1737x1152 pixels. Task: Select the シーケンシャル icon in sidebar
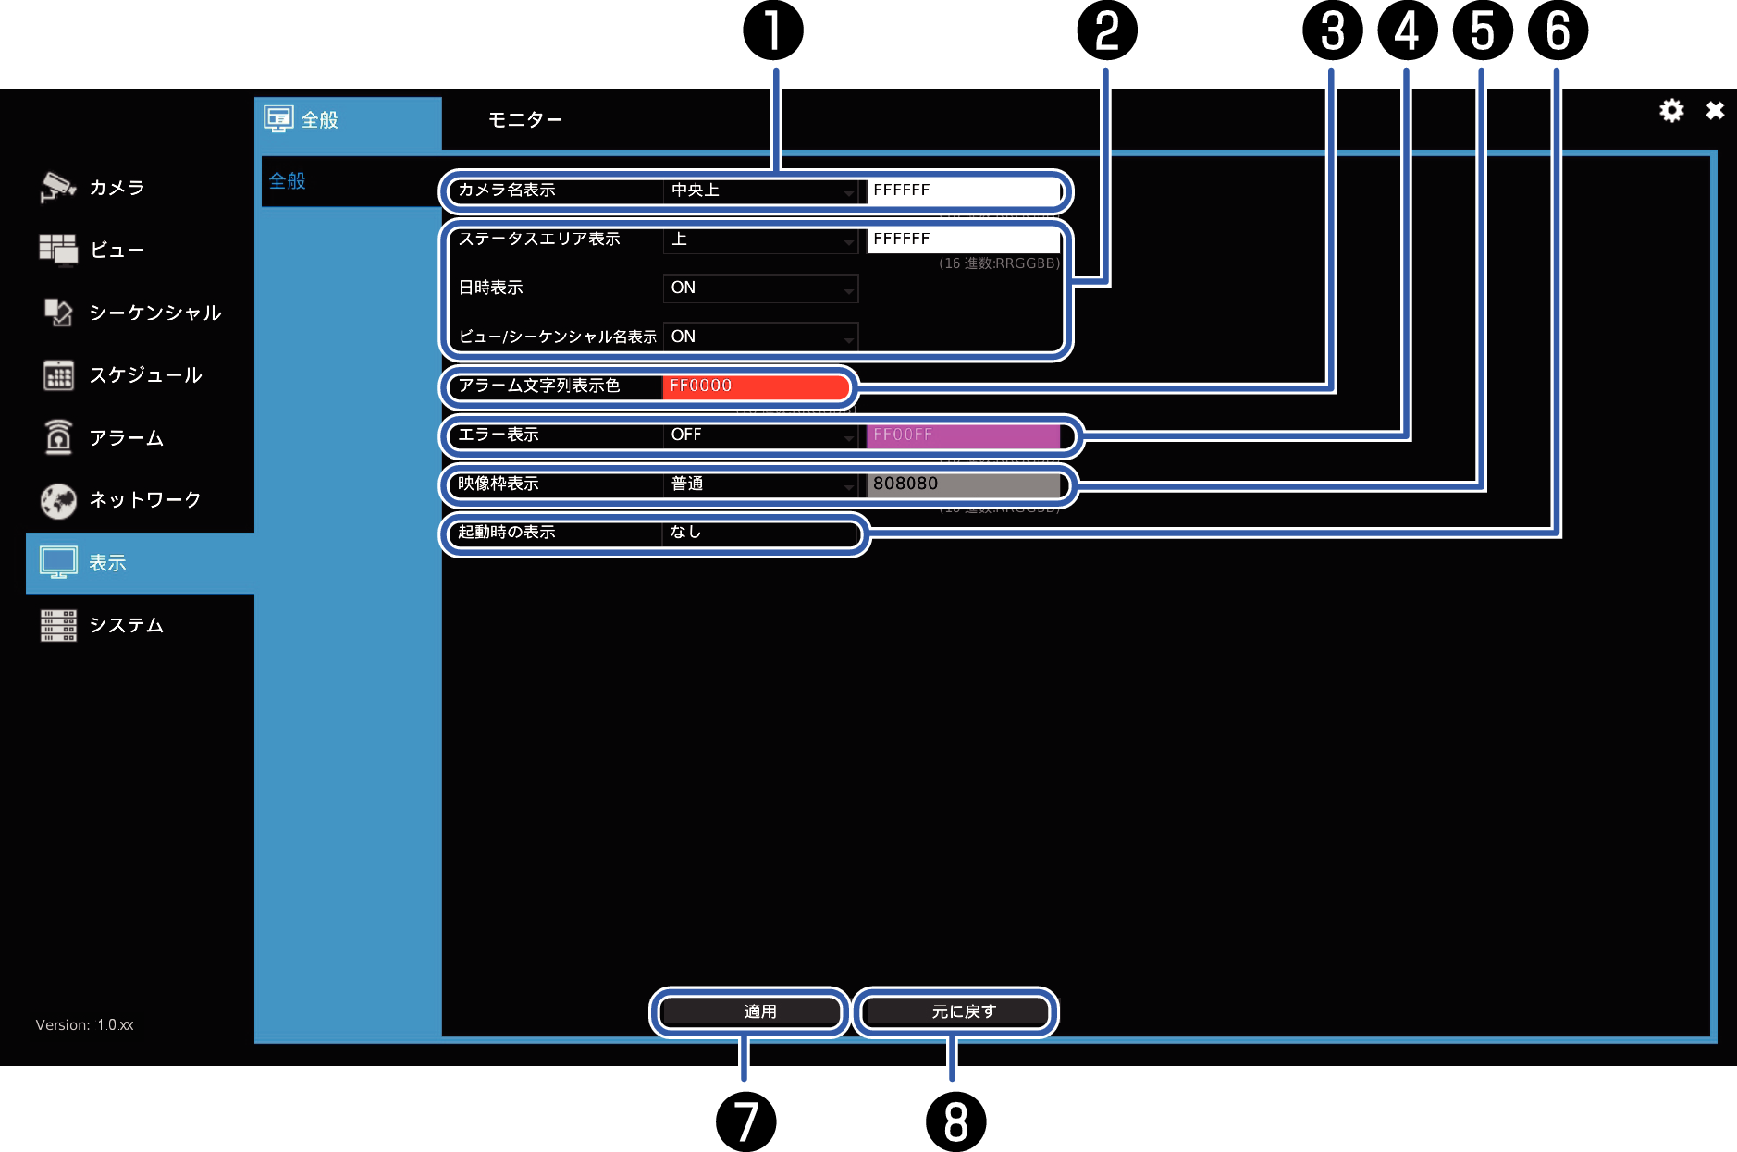tap(58, 313)
